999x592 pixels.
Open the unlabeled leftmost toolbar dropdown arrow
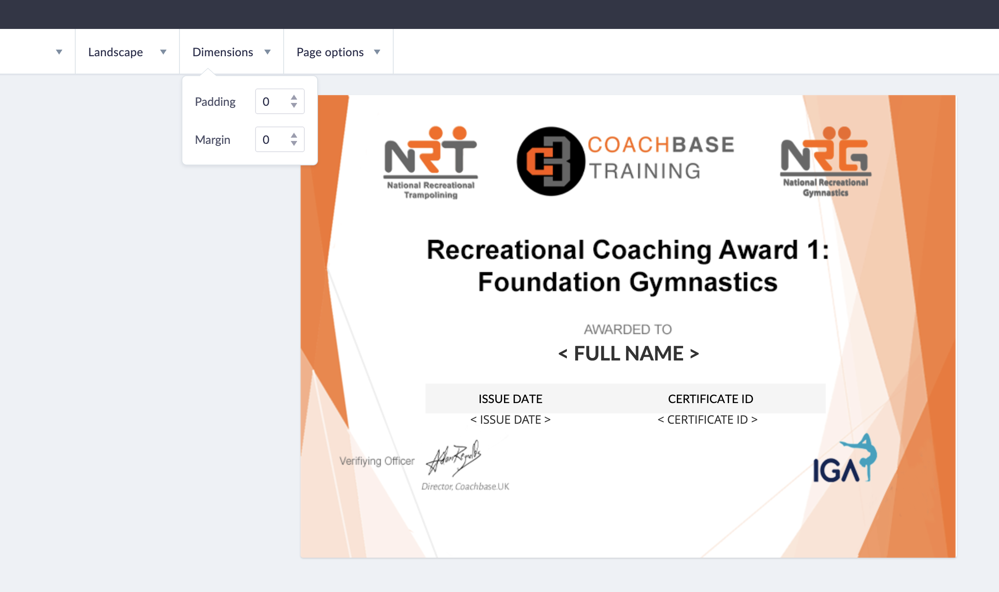coord(59,52)
